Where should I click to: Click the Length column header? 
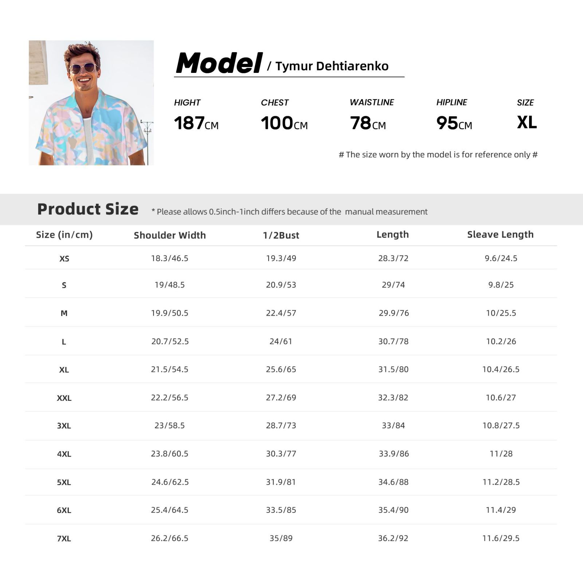click(393, 235)
